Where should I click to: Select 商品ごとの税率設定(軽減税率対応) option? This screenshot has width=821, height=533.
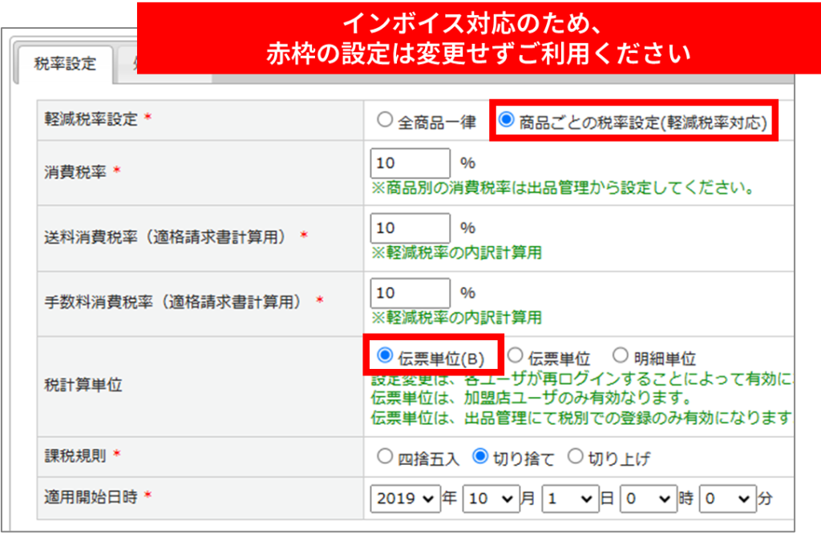(506, 122)
